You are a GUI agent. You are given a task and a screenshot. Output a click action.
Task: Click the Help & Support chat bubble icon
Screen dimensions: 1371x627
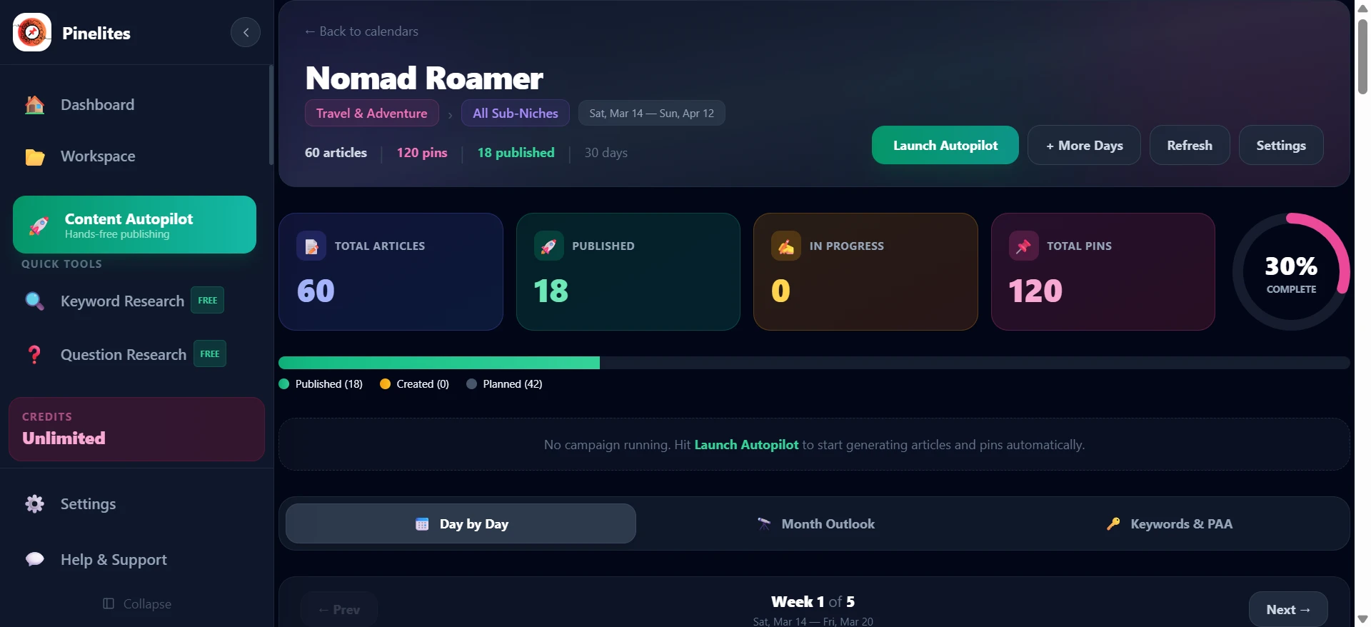pyautogui.click(x=34, y=559)
